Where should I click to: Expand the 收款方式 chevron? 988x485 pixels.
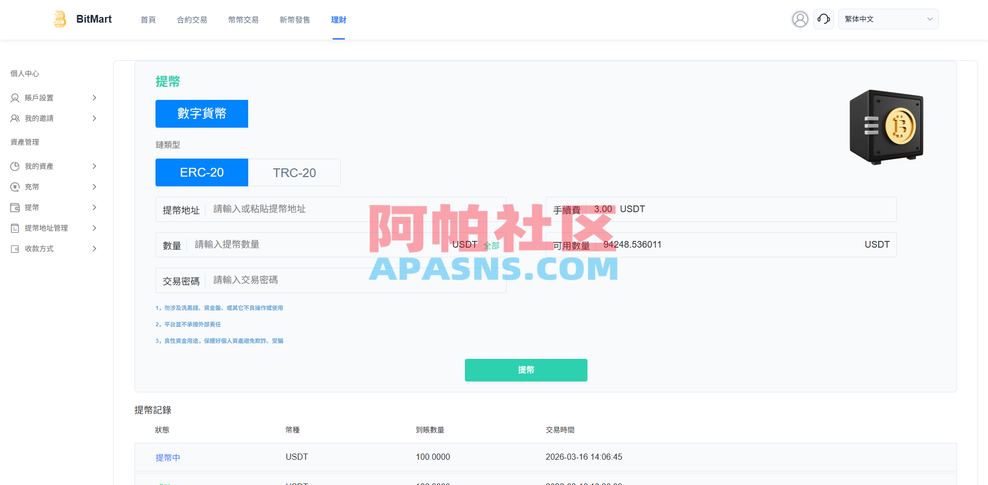click(94, 249)
